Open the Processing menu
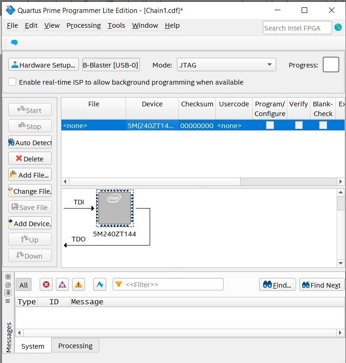 84,25
